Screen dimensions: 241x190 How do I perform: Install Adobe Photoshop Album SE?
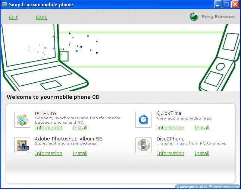click(x=80, y=153)
